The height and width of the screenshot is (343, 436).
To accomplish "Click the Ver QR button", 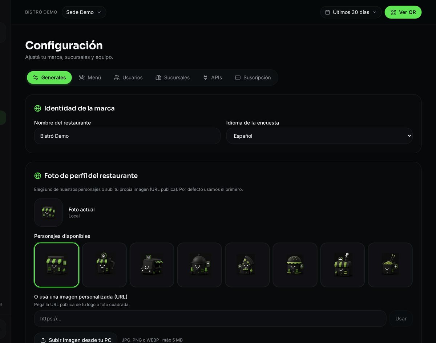I will tap(403, 12).
